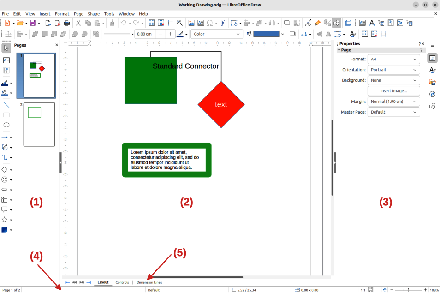Toggle Extrusion 3D effect
This screenshot has width=440, height=293.
coord(348,23)
